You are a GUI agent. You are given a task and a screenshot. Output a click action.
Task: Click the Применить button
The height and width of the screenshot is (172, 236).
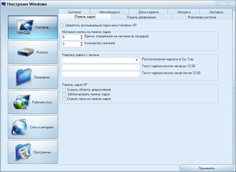click(x=206, y=168)
